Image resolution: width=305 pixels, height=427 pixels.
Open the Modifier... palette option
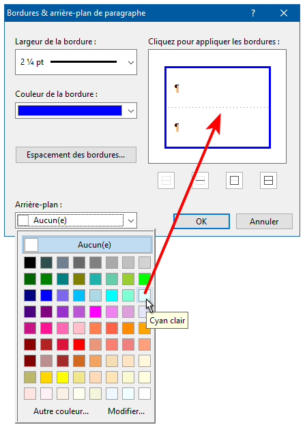126,411
